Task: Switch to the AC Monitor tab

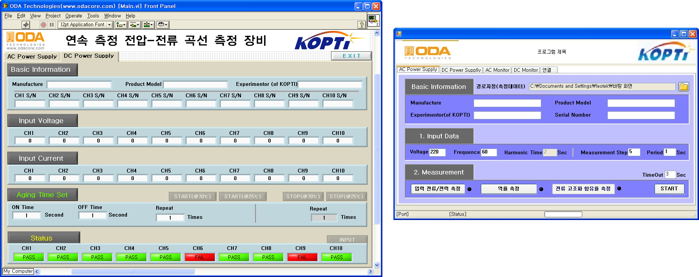Action: click(x=497, y=70)
